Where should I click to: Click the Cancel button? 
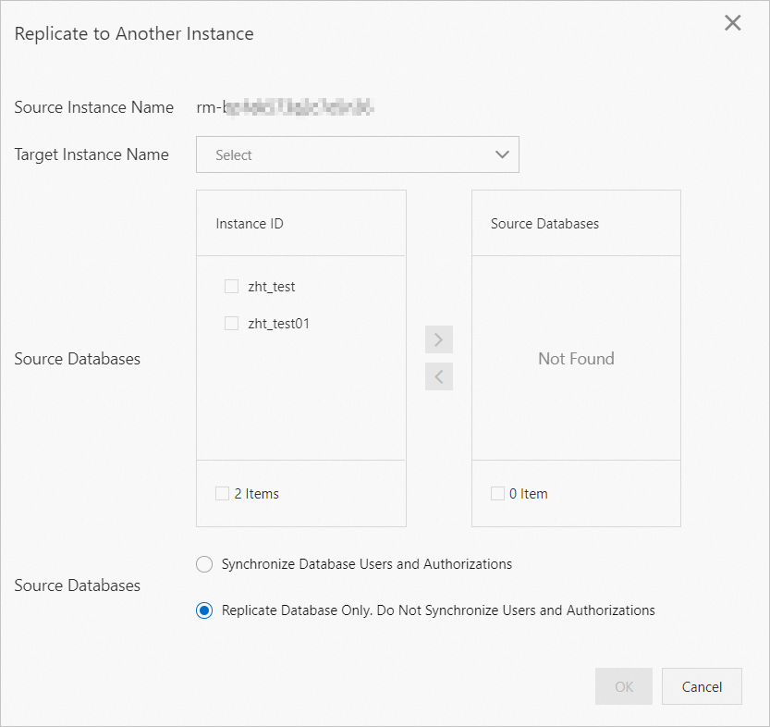pos(702,686)
